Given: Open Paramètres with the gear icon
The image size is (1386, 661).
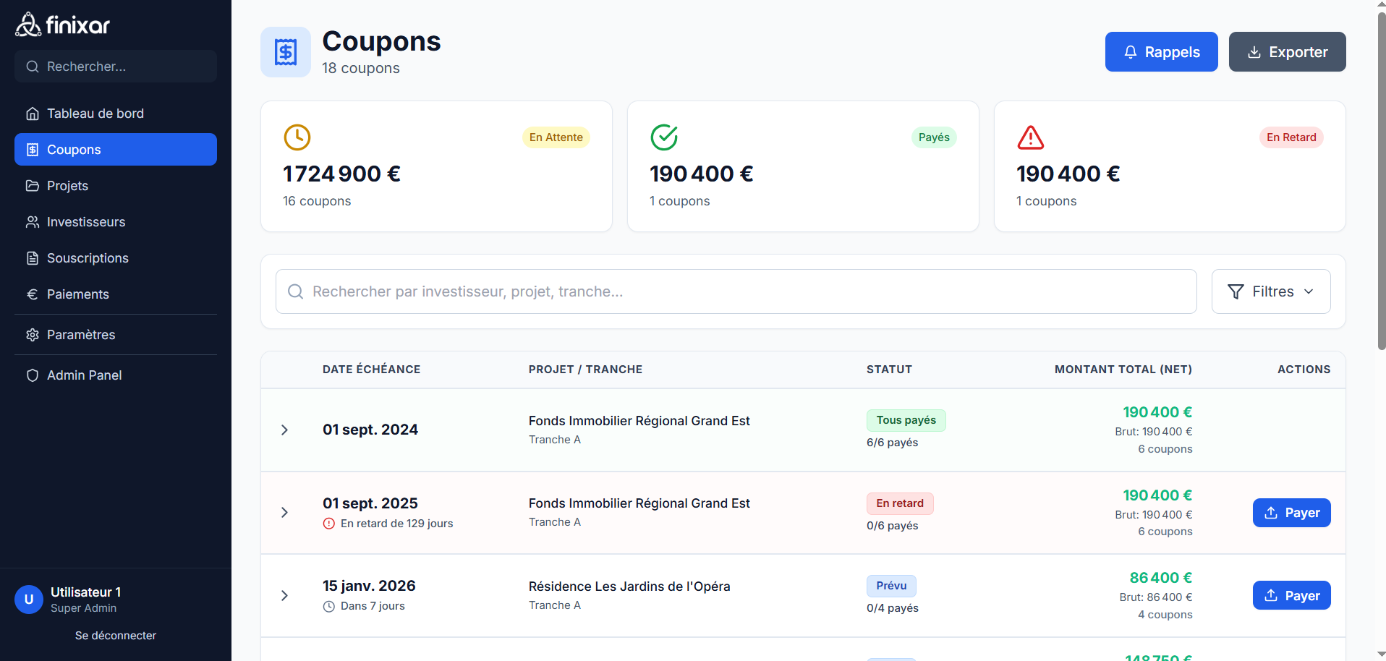Looking at the screenshot, I should 32,334.
